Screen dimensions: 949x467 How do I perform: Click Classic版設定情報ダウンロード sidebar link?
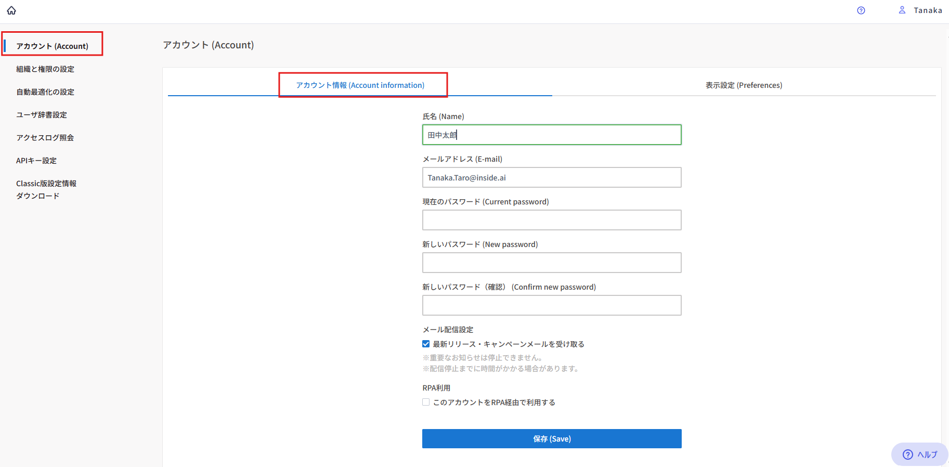pyautogui.click(x=46, y=189)
